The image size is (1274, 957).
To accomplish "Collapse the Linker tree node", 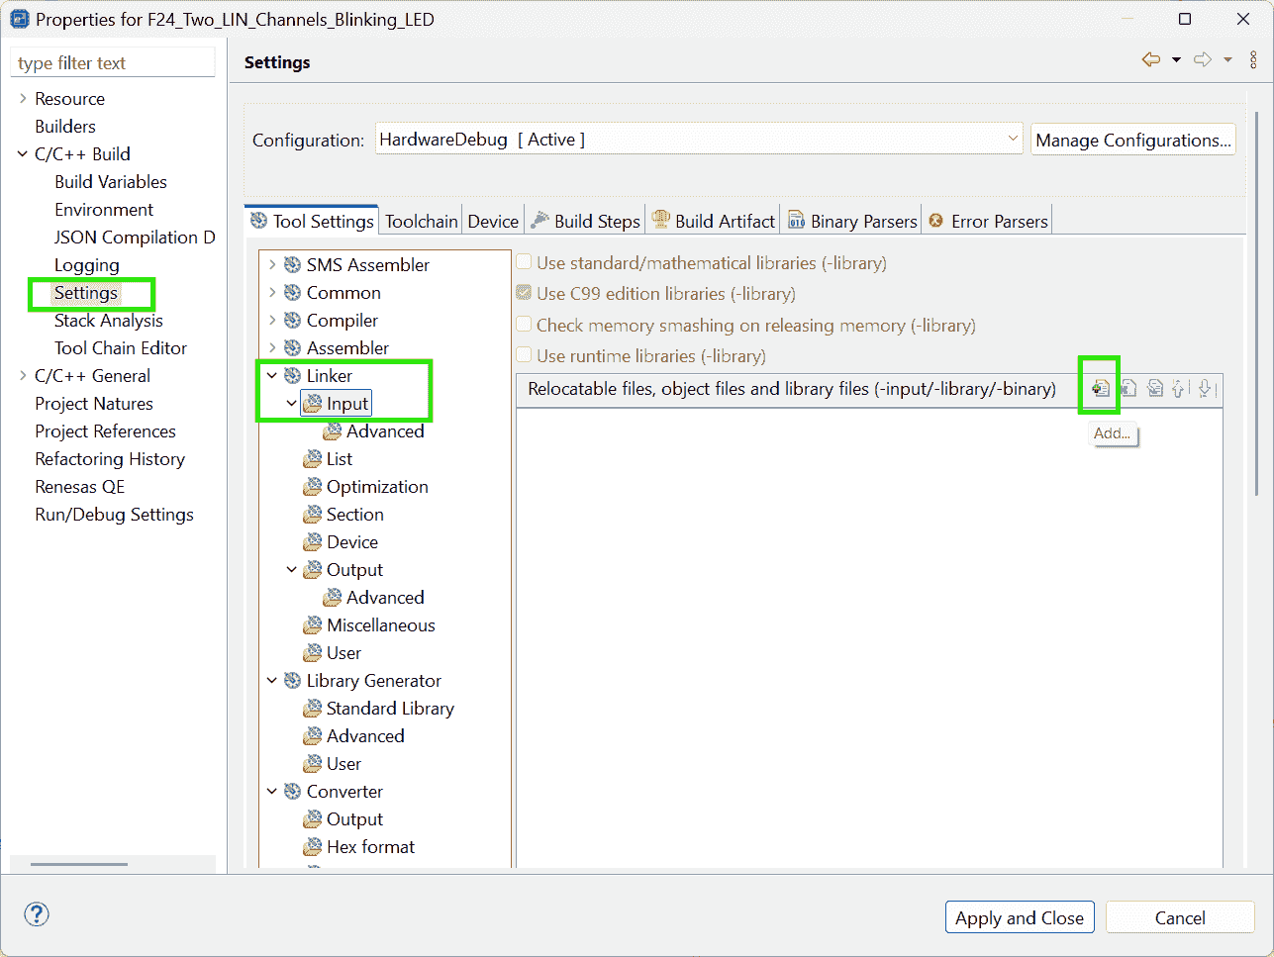I will click(273, 375).
